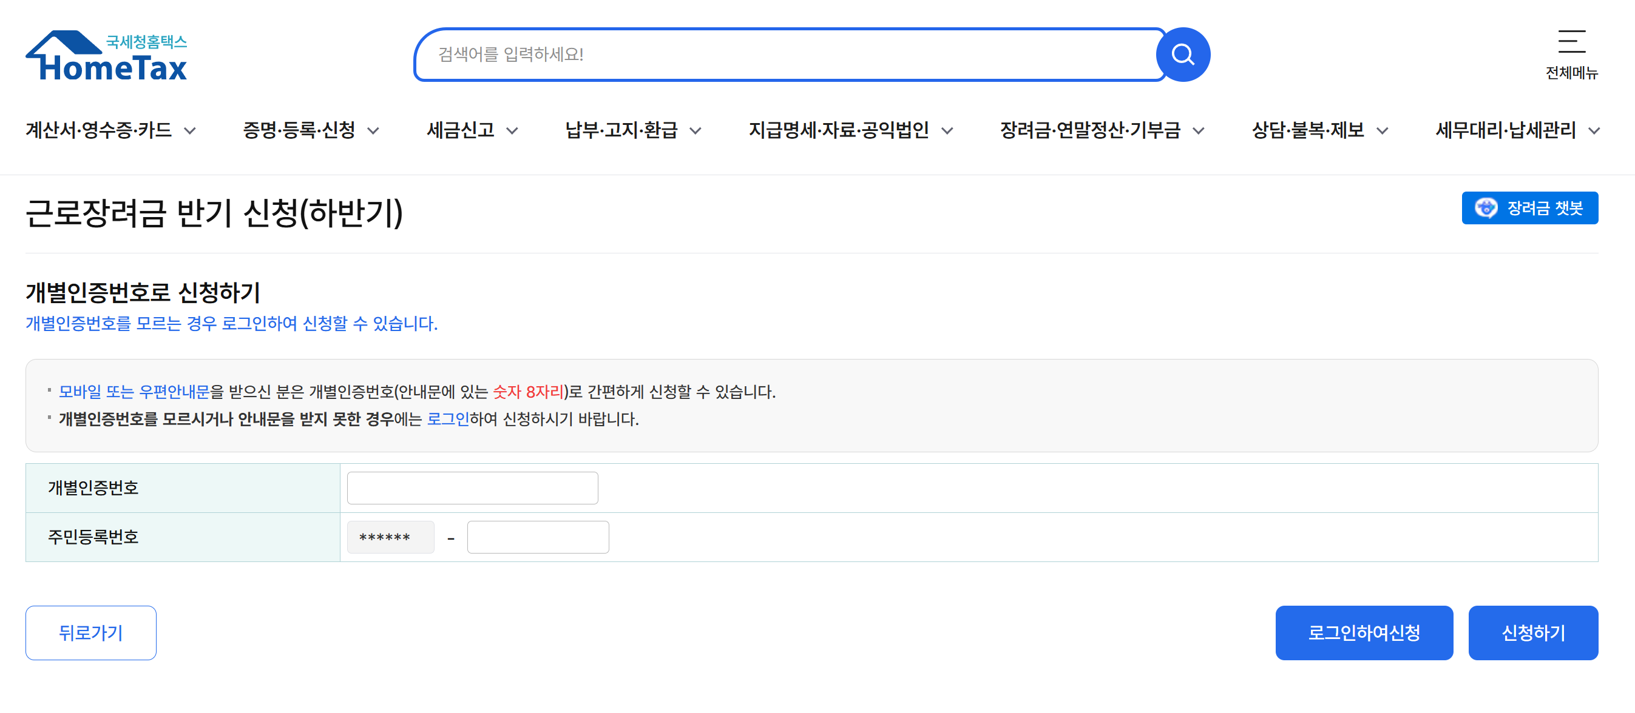Click the 개별인증번호 input box
This screenshot has height=713, width=1635.
tap(472, 488)
